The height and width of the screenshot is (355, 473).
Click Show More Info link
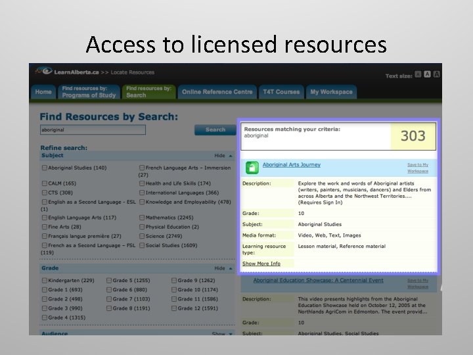tap(261, 264)
